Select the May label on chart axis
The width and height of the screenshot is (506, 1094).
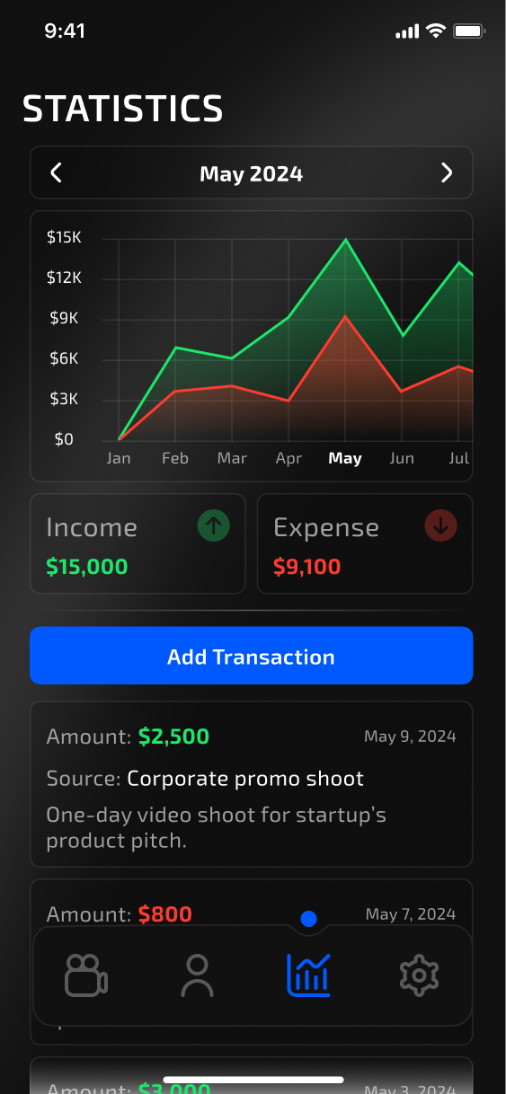345,458
